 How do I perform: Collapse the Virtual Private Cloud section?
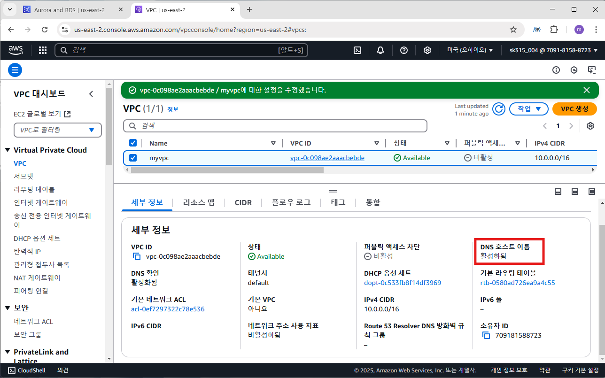click(x=8, y=150)
